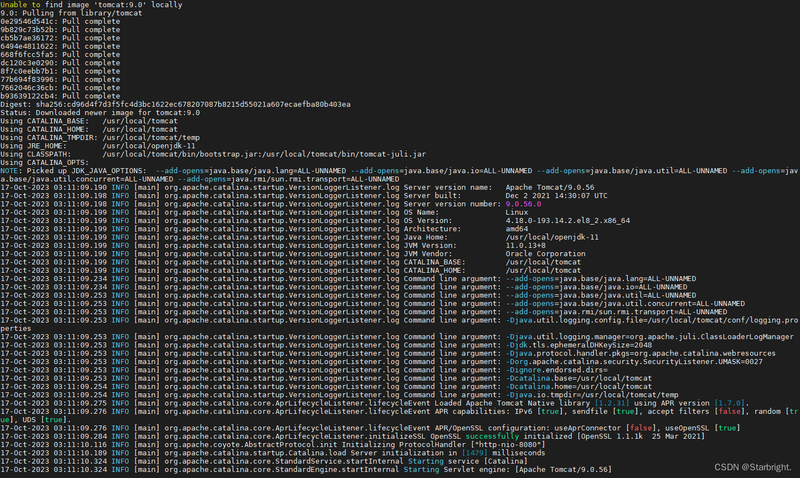Click the text "Unable to find image 'tomcat:9.0' locally"
Image resolution: width=800 pixels, height=478 pixels.
(91, 4)
